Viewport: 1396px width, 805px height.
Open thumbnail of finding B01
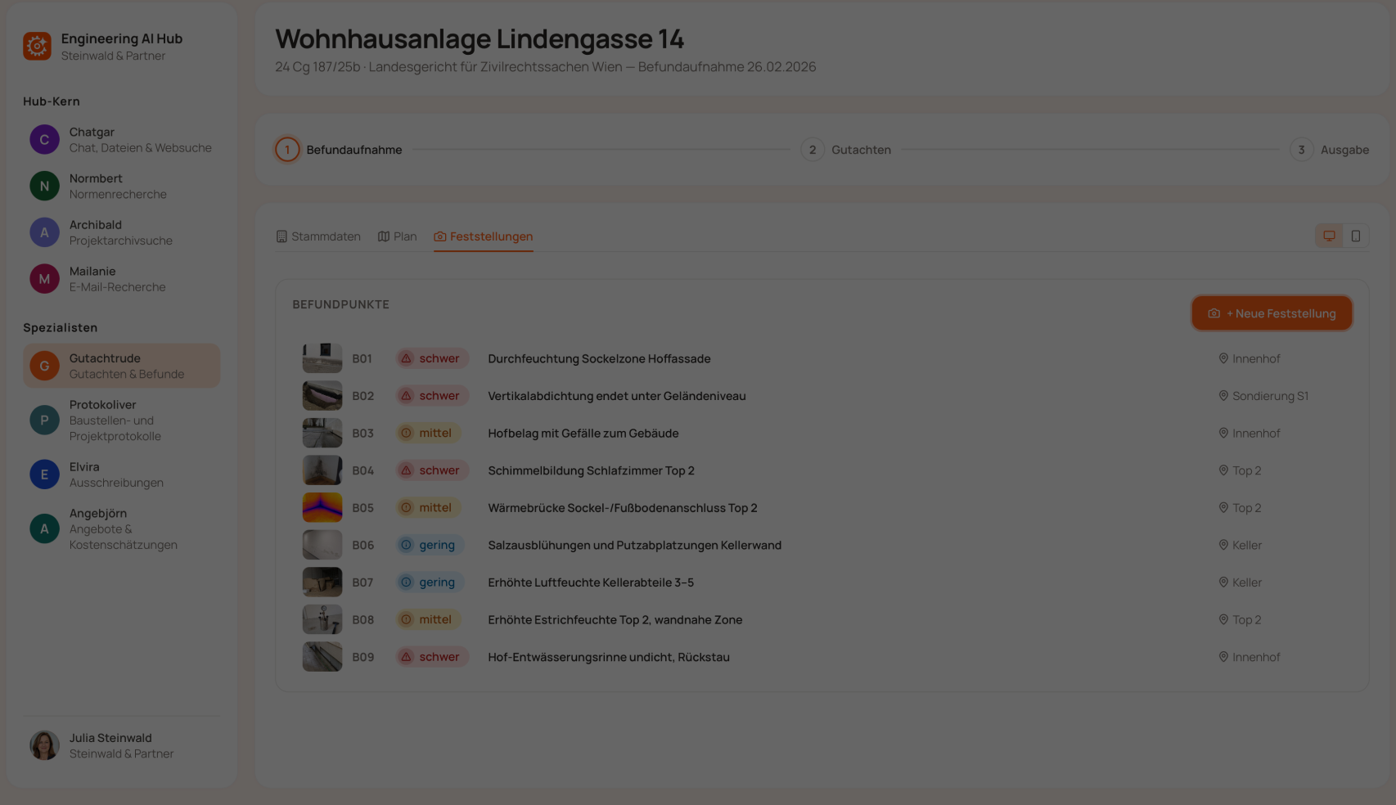coord(322,358)
